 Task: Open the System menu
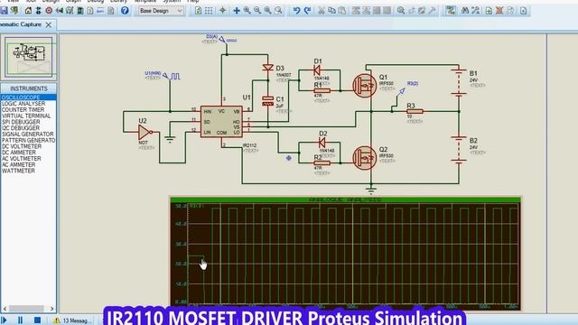[x=172, y=1]
